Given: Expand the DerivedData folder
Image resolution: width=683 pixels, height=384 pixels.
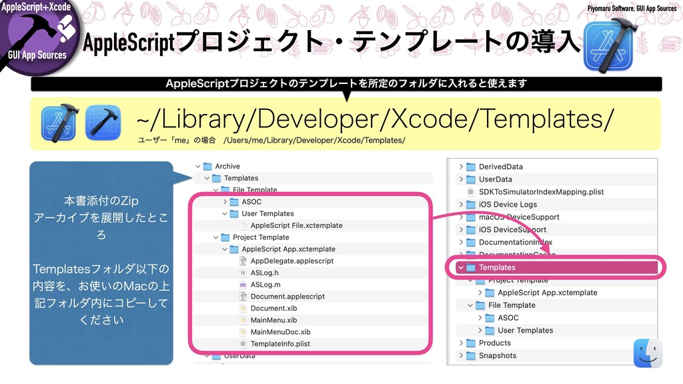Looking at the screenshot, I should tap(460, 166).
